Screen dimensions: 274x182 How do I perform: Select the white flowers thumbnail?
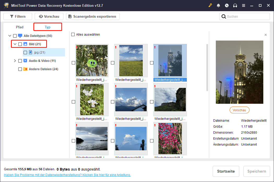point(92,100)
